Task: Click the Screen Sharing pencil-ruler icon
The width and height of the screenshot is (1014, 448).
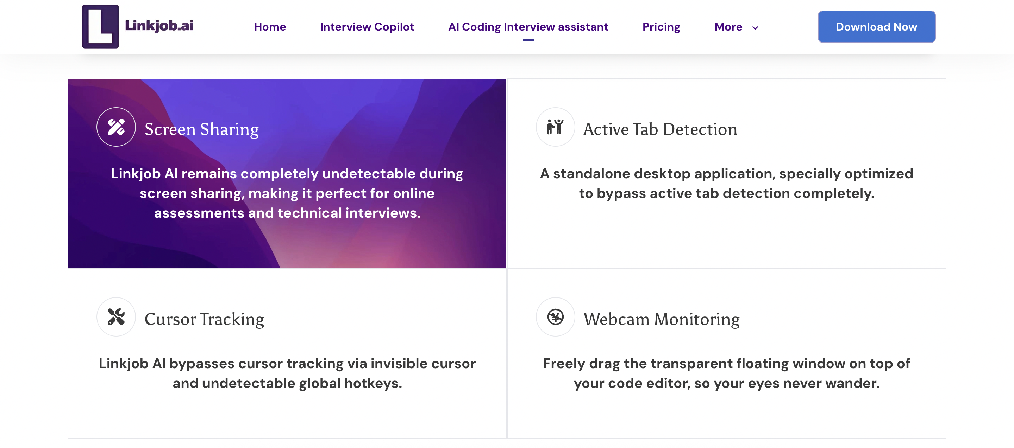Action: click(116, 127)
